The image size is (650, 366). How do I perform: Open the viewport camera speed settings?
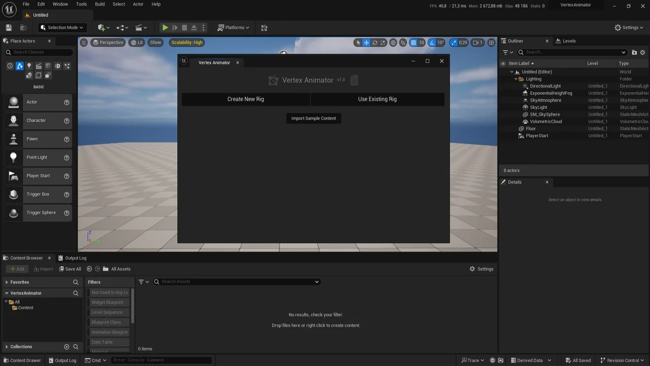coord(476,43)
